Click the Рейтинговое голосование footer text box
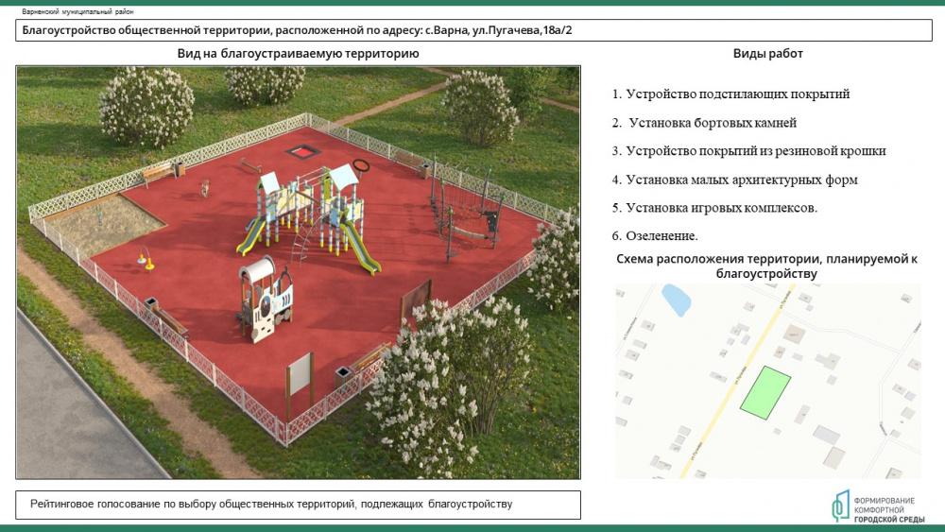This screenshot has width=945, height=532. (298, 505)
